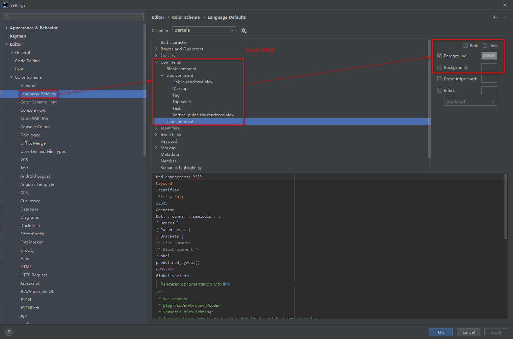Screen dimensions: 513x339
Task: Click the Effects color swatch
Action: point(489,90)
